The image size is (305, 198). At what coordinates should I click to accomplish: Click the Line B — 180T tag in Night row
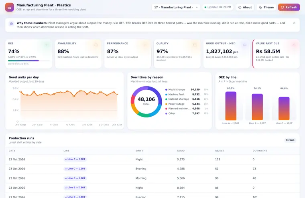(x=75, y=188)
